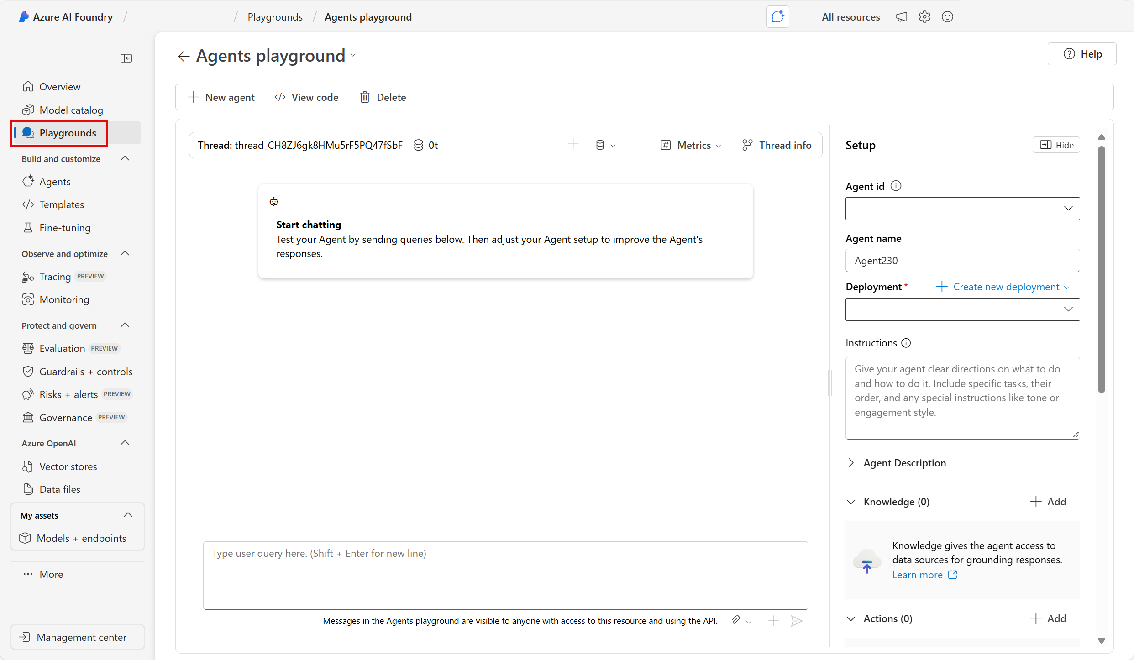Collapse the Build and customize section
The width and height of the screenshot is (1134, 660).
(125, 158)
